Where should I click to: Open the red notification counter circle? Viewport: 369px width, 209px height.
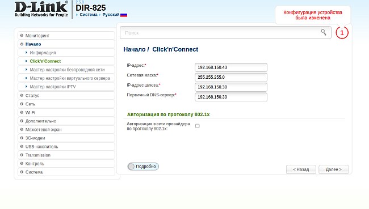pyautogui.click(x=342, y=33)
